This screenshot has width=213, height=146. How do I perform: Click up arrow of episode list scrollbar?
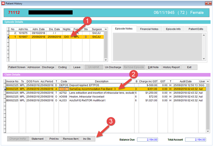[106, 29]
